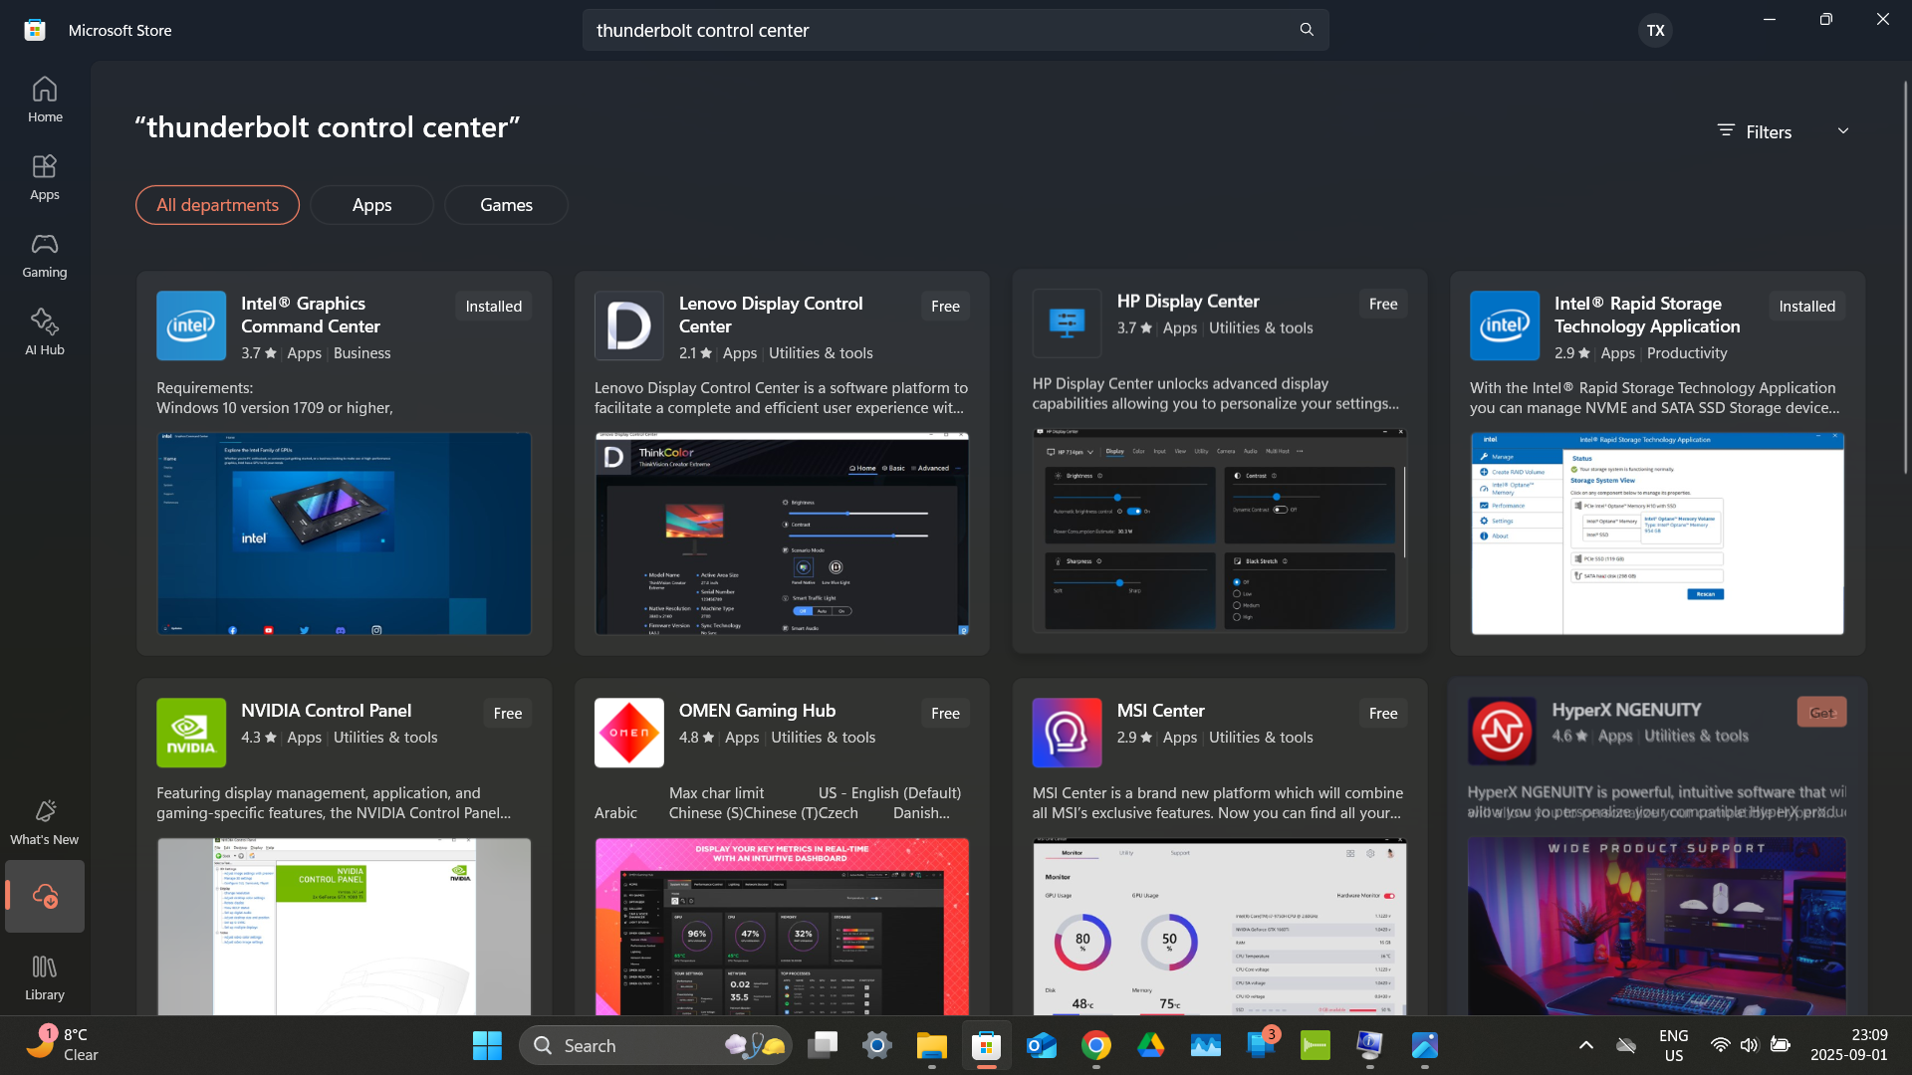Click the volume icon in the system tray
This screenshot has width=1912, height=1075.
click(1750, 1045)
